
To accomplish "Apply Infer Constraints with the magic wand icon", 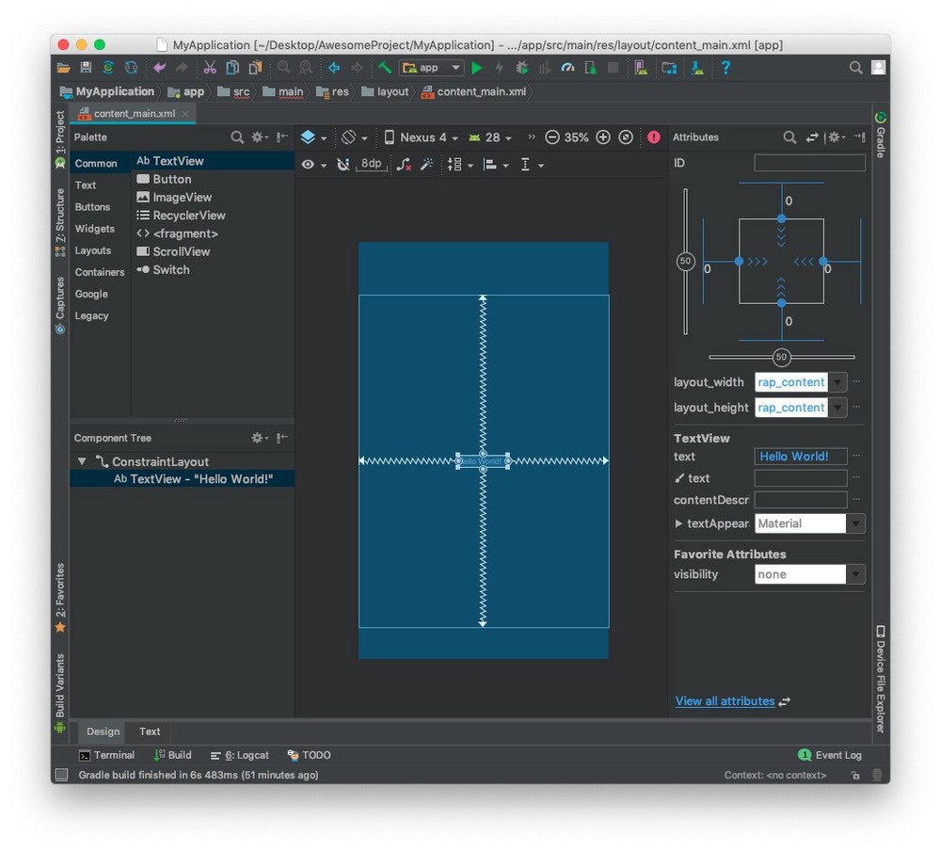I will [427, 165].
